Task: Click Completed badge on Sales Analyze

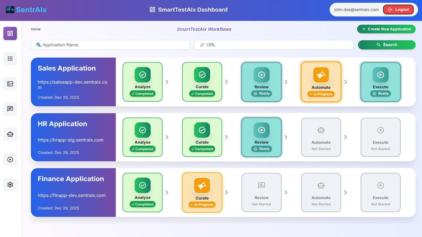Action: coord(143,94)
